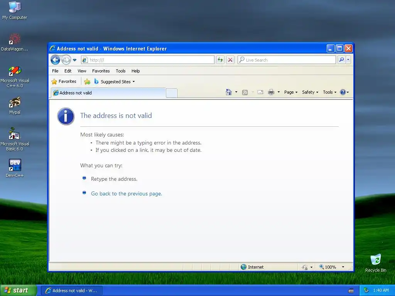
Task: Open the View menu
Action: [82, 71]
